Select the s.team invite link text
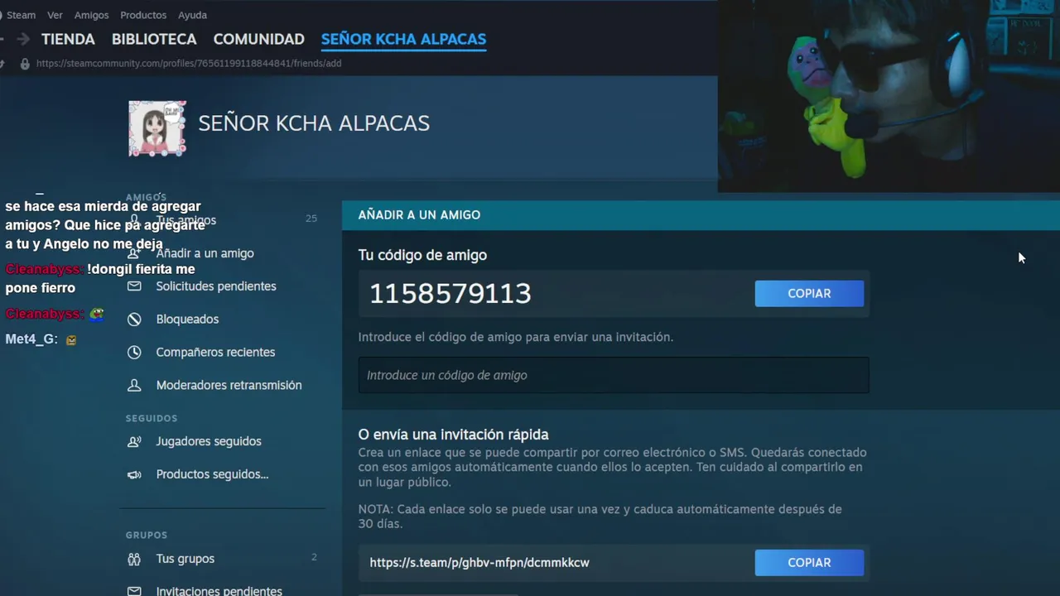The width and height of the screenshot is (1060, 596). (479, 563)
